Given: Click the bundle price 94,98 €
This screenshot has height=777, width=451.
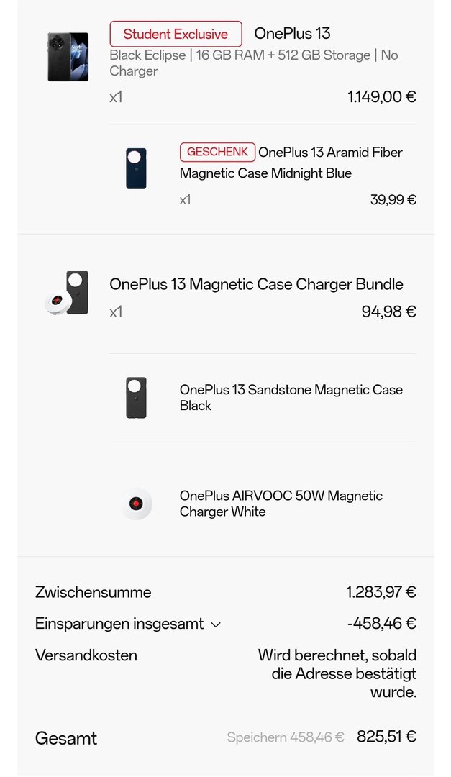Looking at the screenshot, I should click(x=388, y=312).
